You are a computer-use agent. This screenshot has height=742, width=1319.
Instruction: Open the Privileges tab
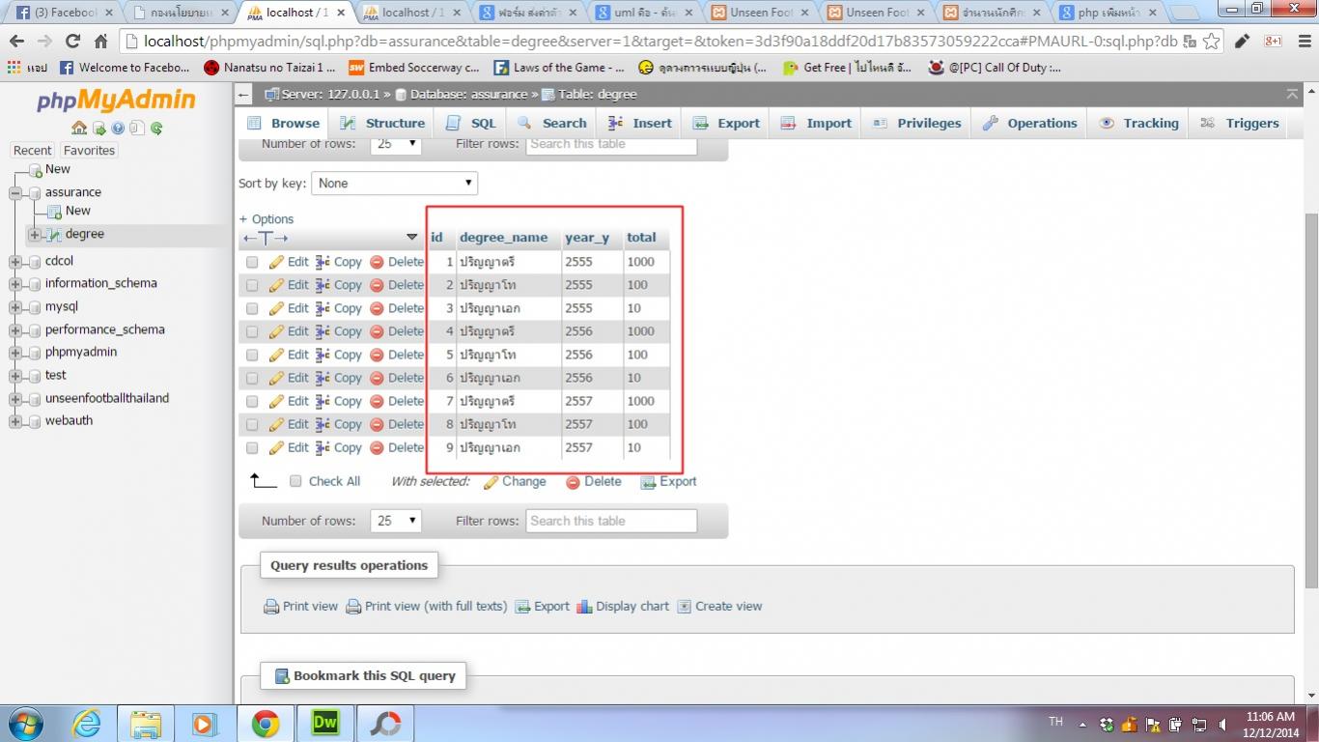[x=917, y=123]
